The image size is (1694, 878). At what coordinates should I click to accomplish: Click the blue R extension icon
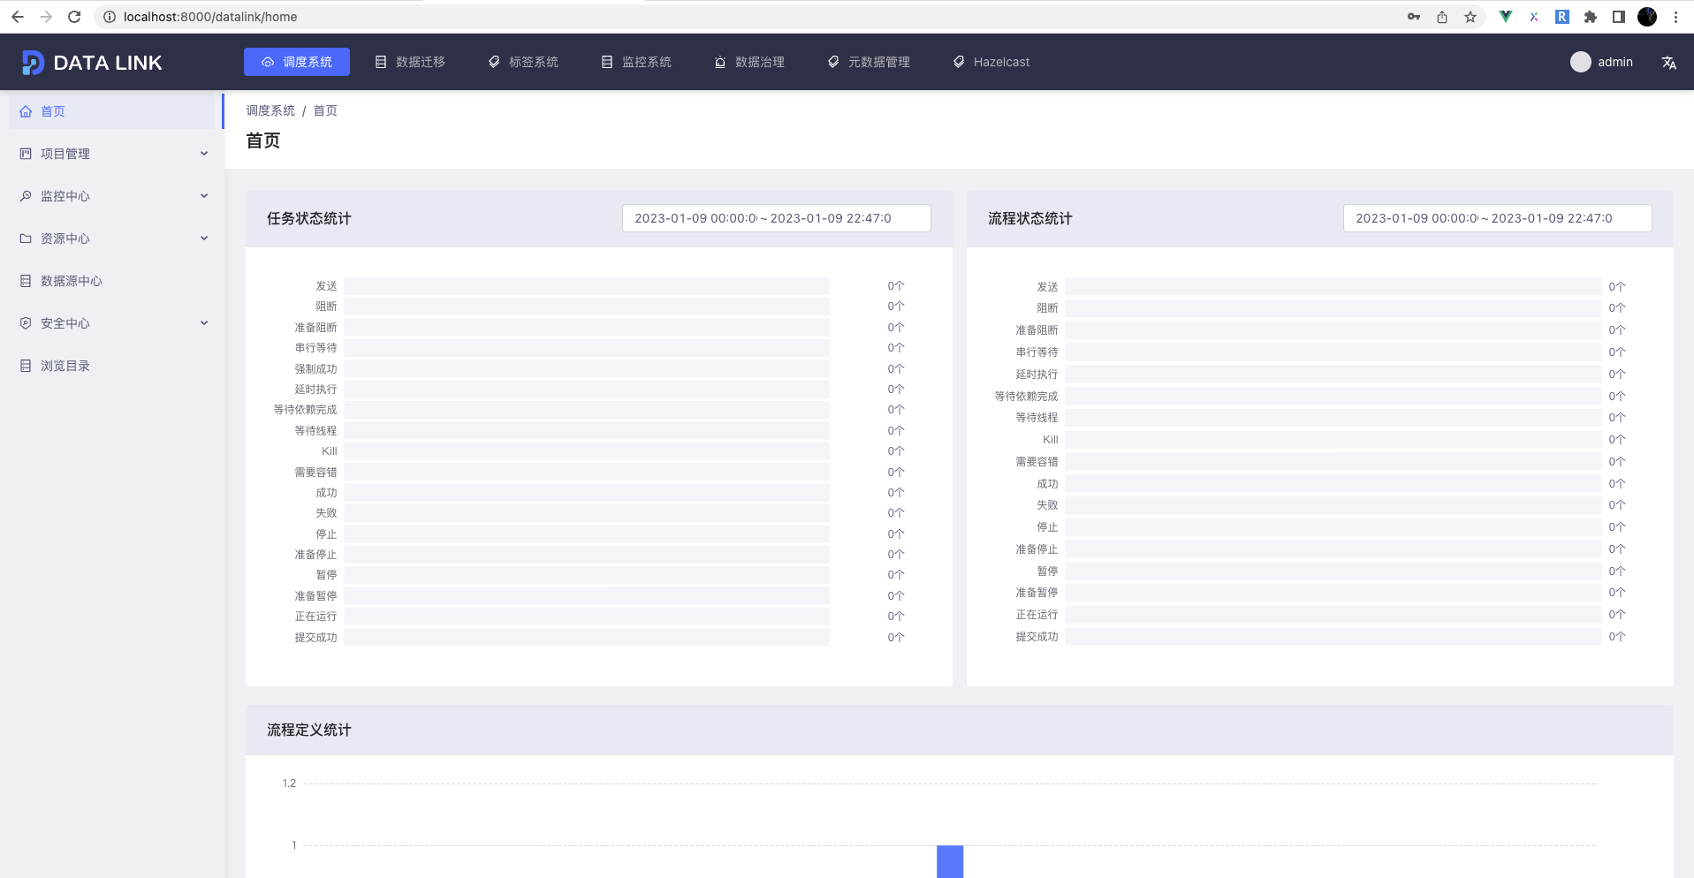[1562, 17]
